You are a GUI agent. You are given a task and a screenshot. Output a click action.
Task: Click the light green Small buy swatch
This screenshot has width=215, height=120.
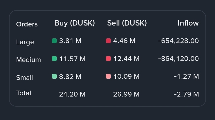54,76
